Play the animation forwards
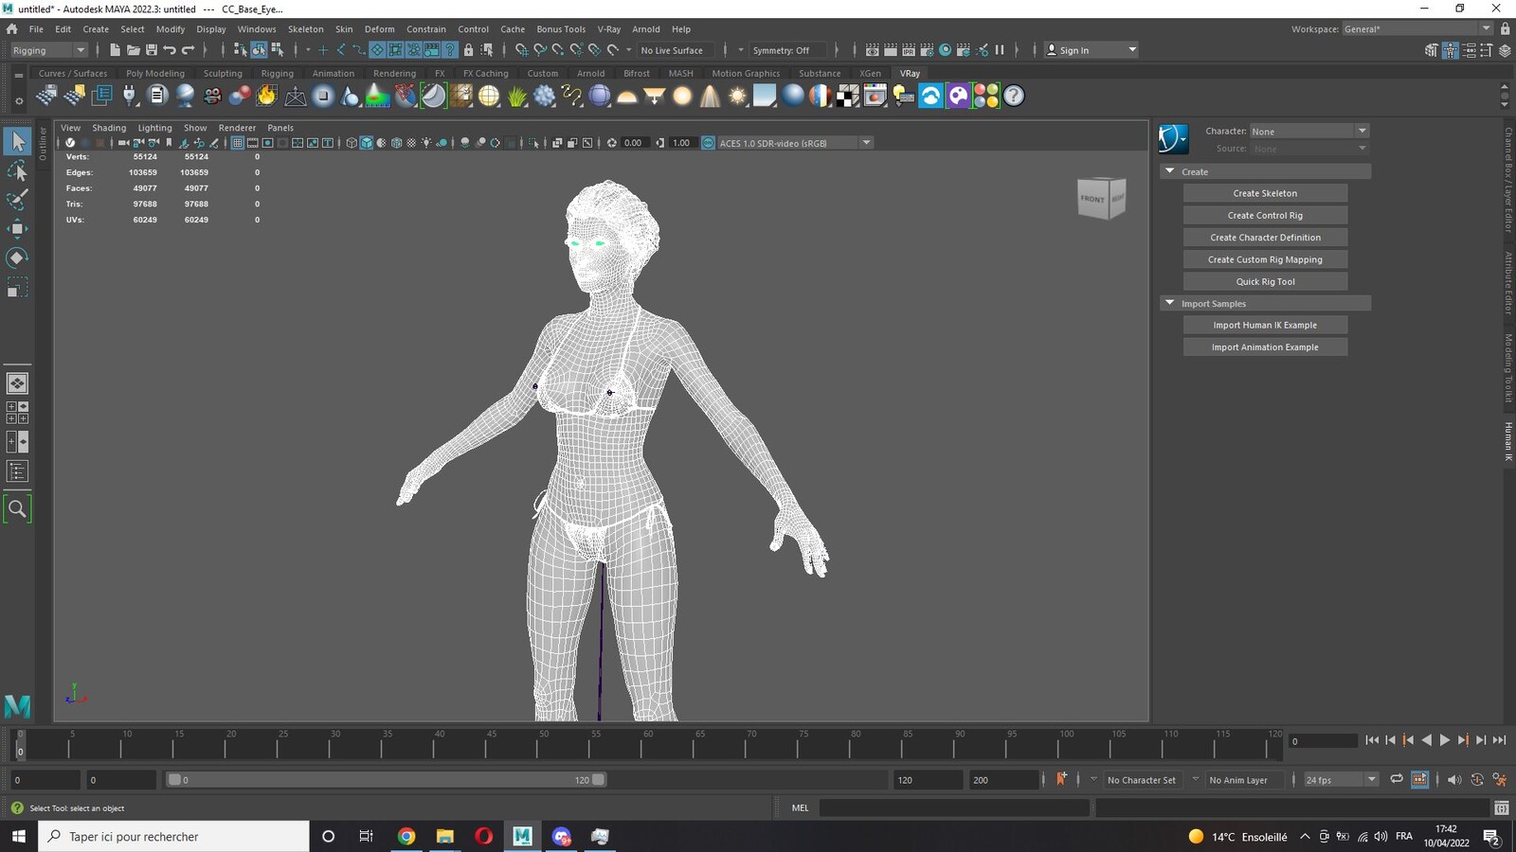The height and width of the screenshot is (852, 1516). tap(1445, 740)
